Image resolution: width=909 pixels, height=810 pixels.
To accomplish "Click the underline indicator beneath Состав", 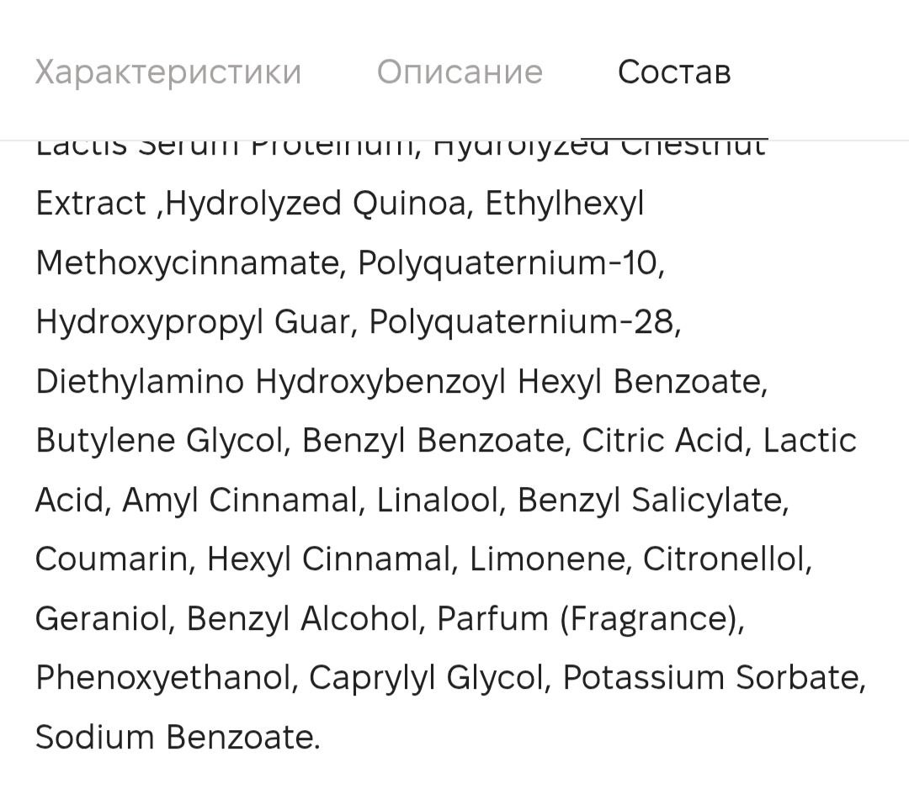I will (674, 139).
